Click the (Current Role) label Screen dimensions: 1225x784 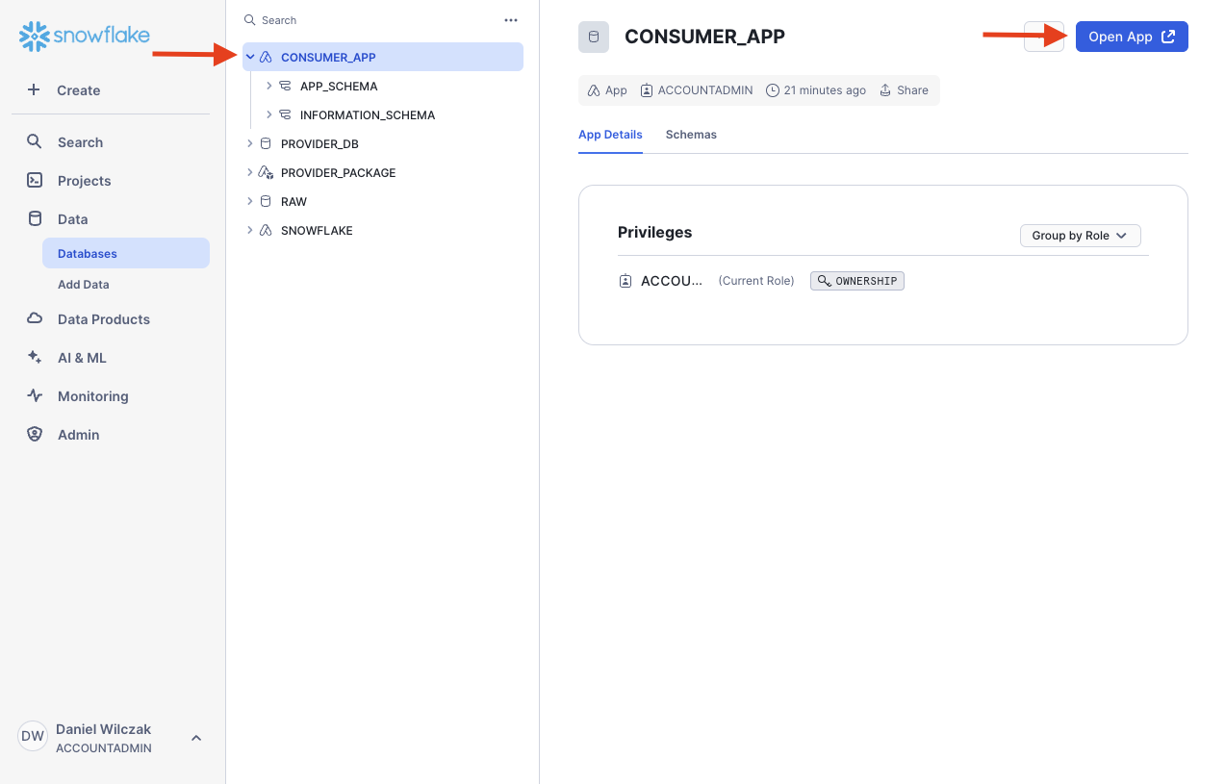click(x=756, y=281)
